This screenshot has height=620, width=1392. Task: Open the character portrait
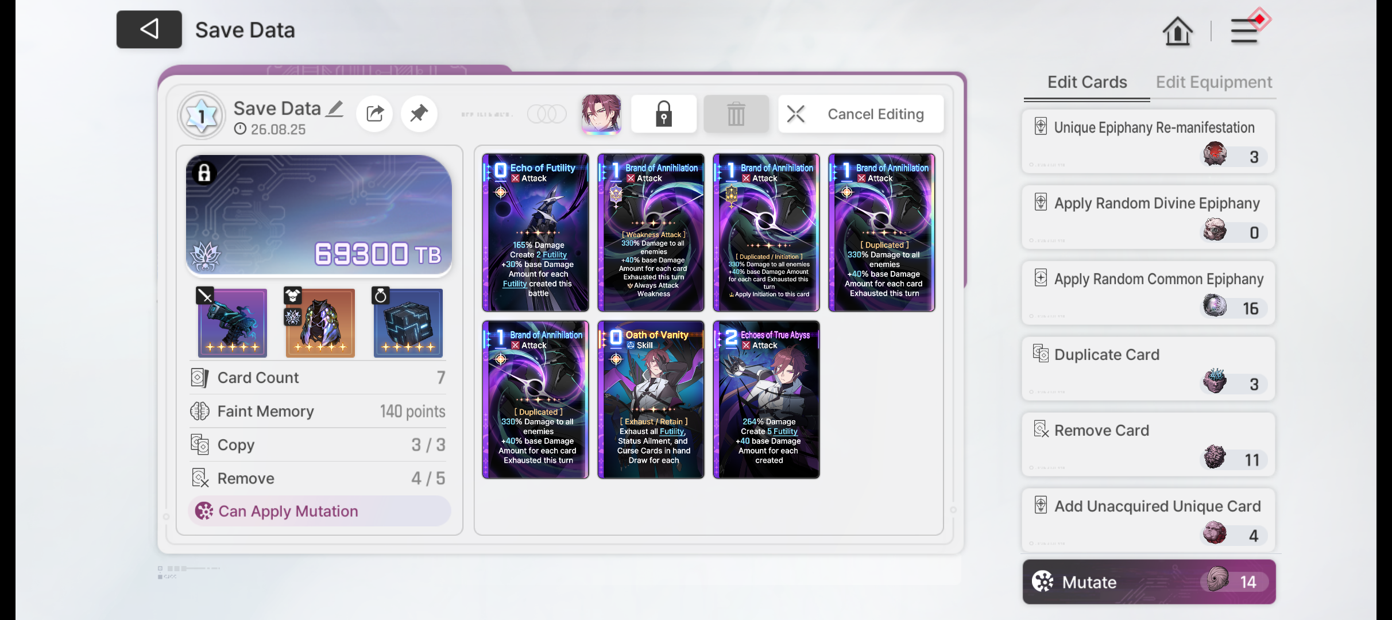(x=601, y=114)
